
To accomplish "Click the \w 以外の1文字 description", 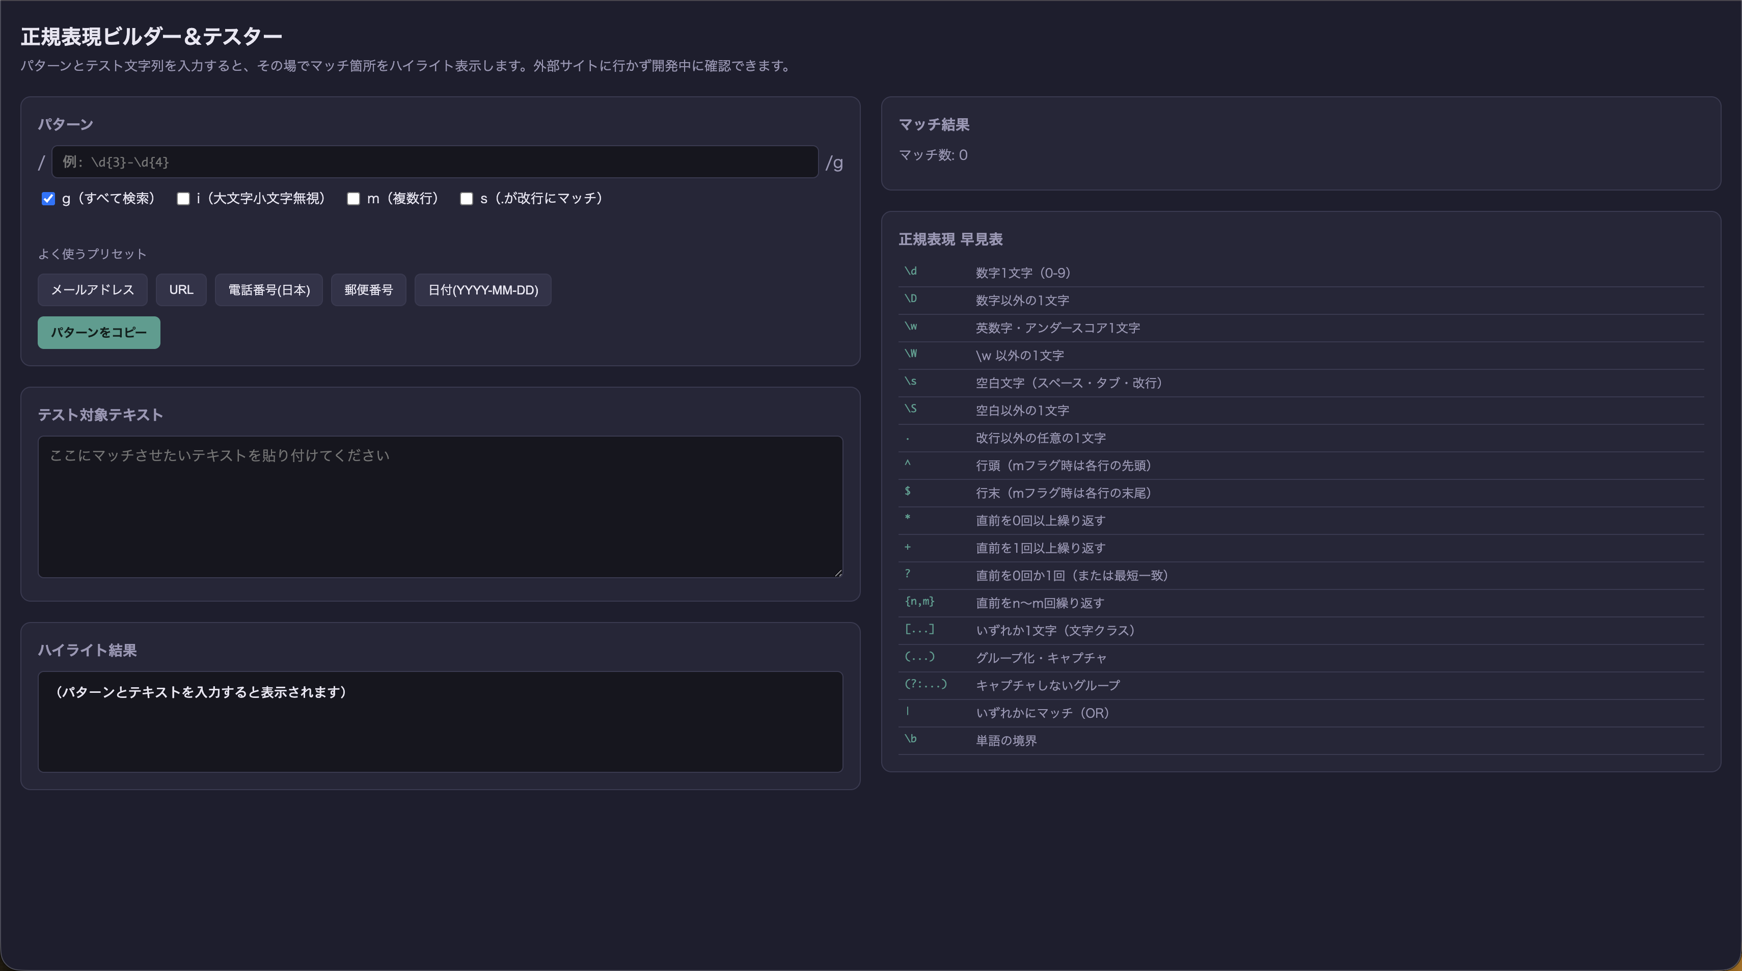I will click(x=1020, y=356).
